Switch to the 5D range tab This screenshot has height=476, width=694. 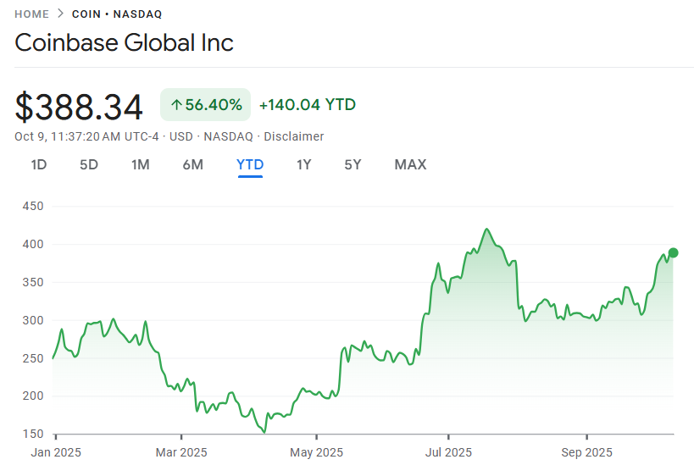coord(89,164)
